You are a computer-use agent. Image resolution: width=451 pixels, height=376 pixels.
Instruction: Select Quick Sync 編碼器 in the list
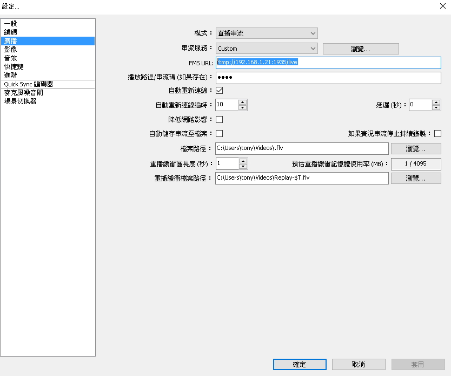(x=48, y=84)
